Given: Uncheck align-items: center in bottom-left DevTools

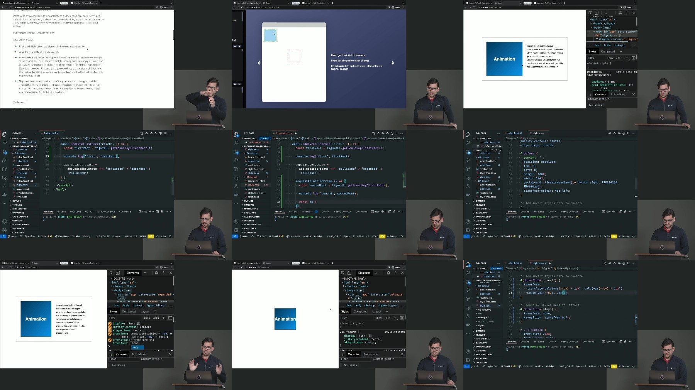Looking at the screenshot, I should pos(110,330).
